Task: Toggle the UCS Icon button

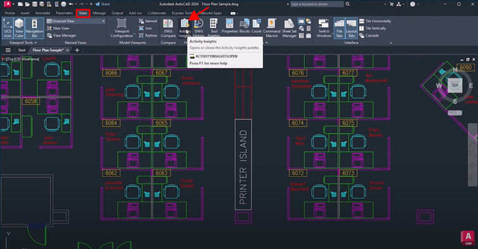Action: pos(8,28)
